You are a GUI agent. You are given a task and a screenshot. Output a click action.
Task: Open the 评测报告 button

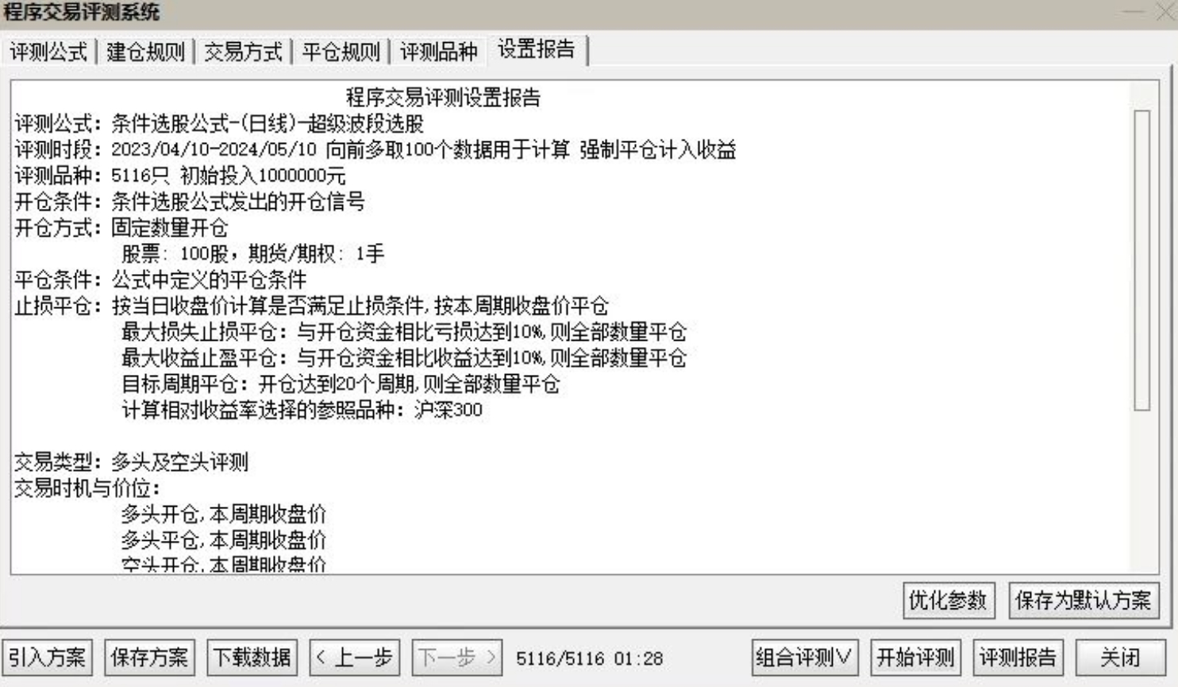click(x=1018, y=658)
